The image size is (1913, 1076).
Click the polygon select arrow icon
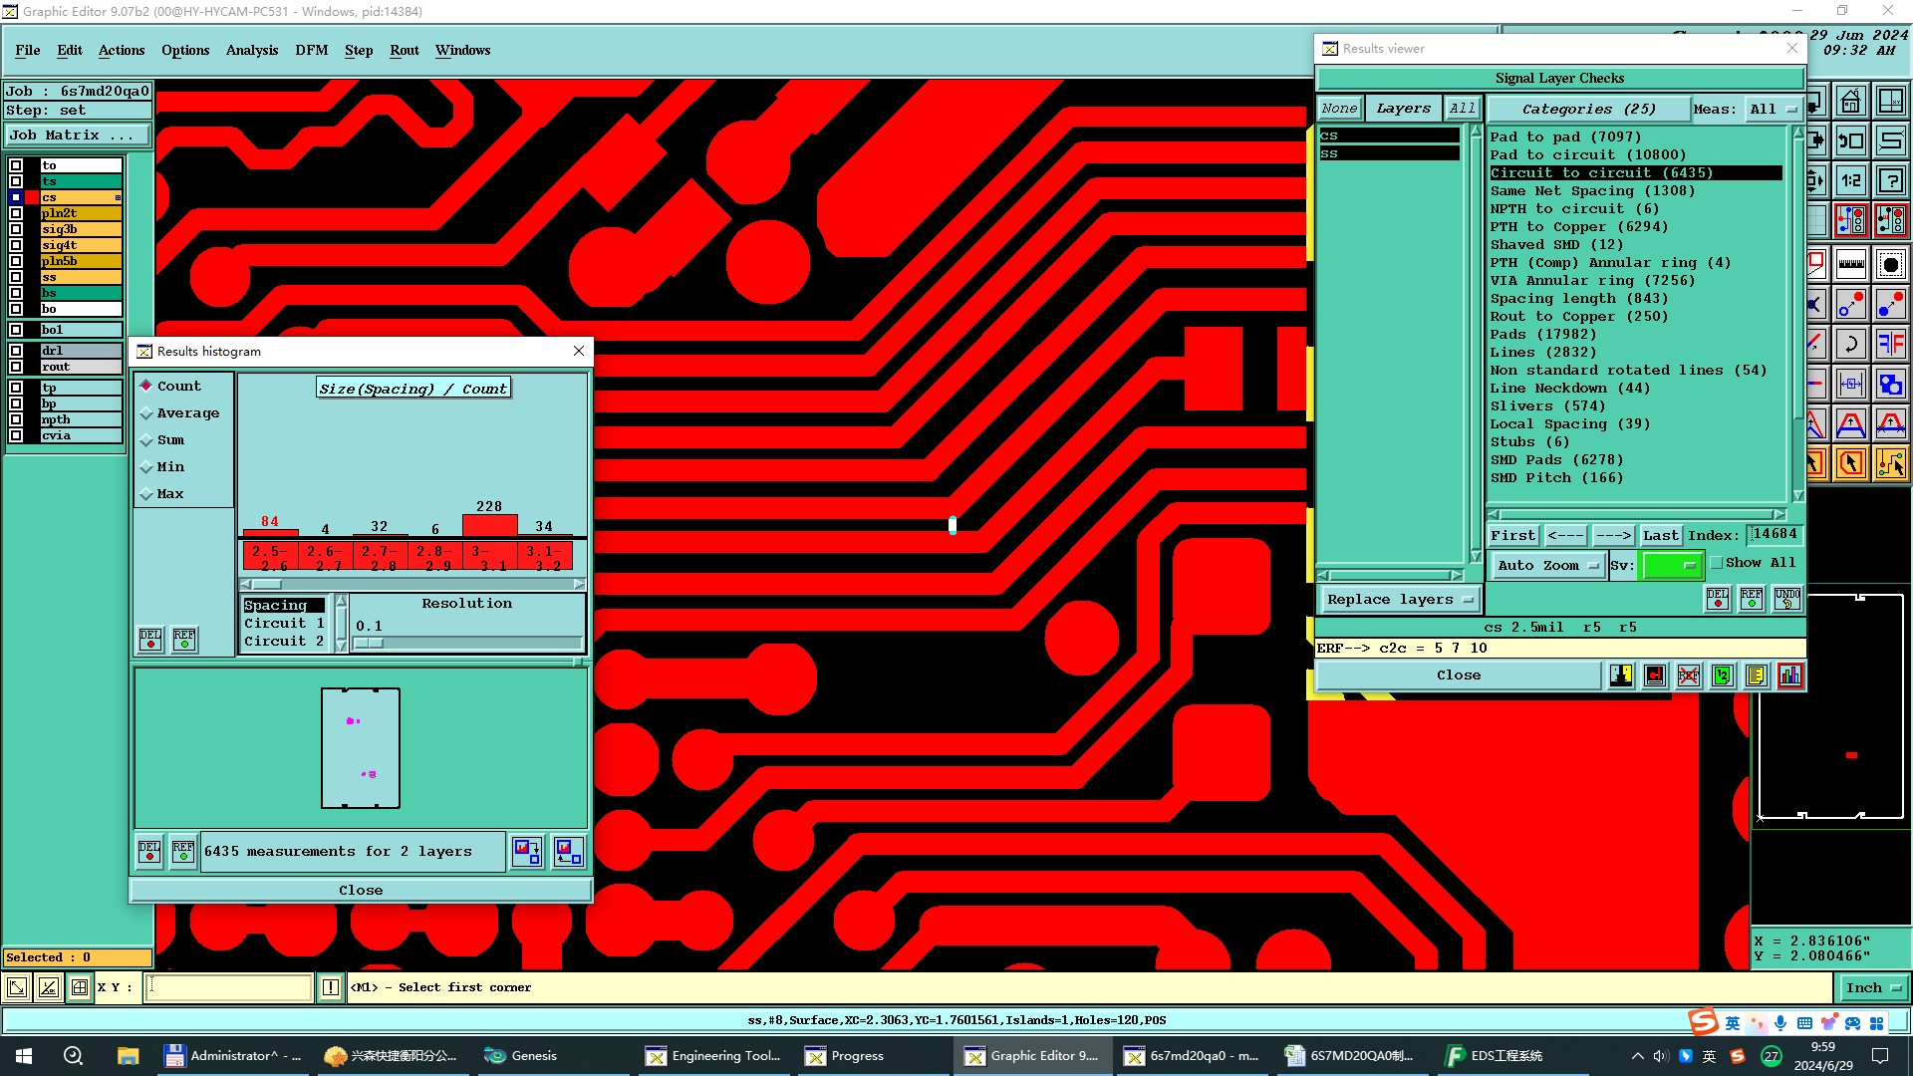[1850, 463]
